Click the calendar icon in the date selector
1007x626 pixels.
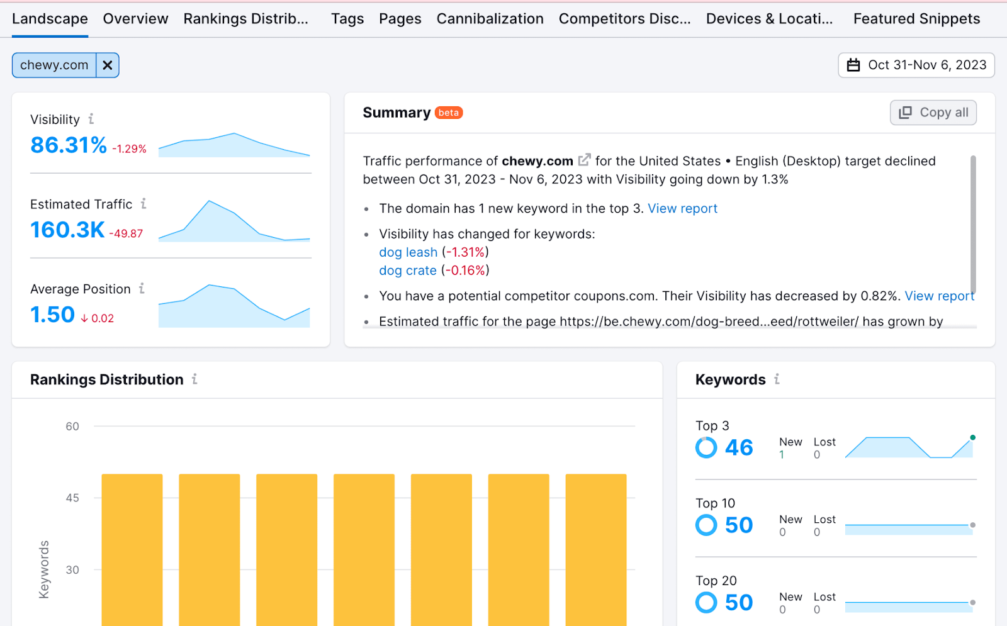click(853, 65)
